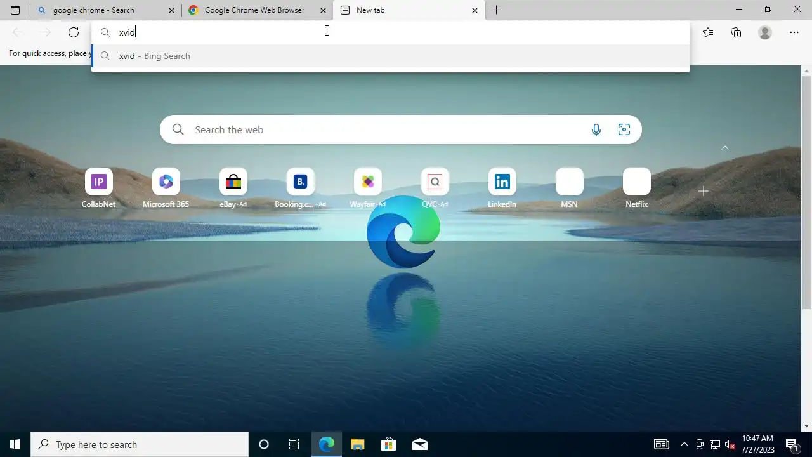Collapse quick links with chevron arrow
Viewport: 812px width, 457px height.
[724, 148]
